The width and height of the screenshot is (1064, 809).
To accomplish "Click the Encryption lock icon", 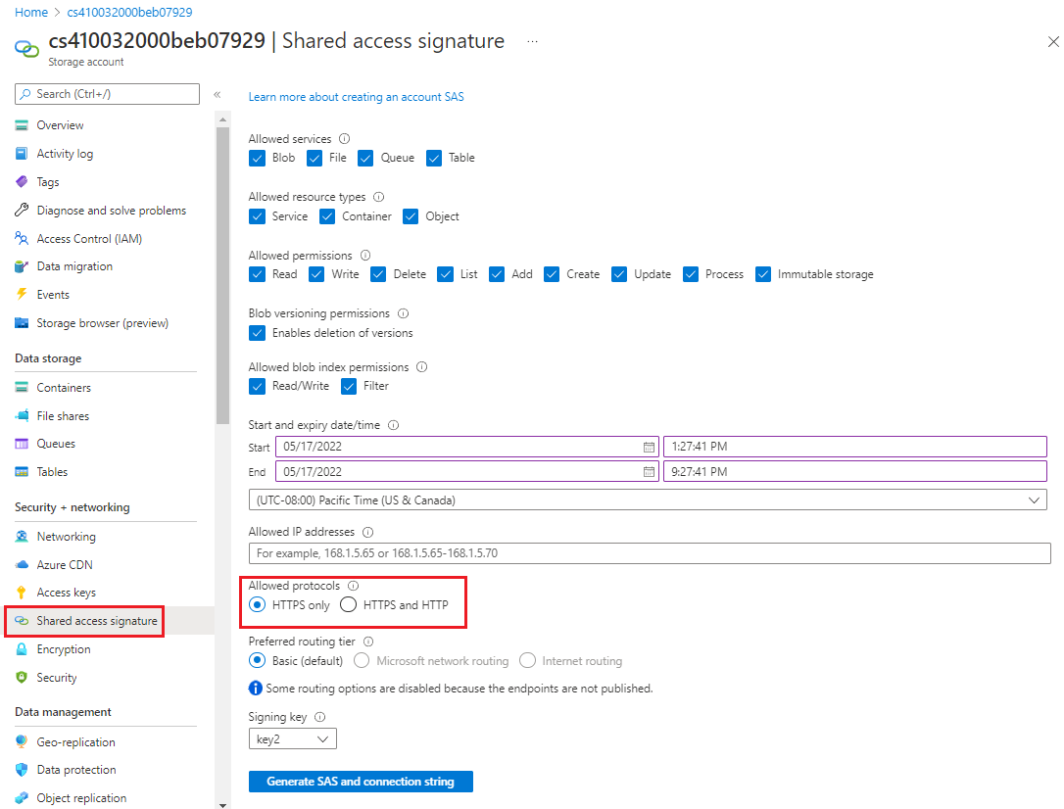I will pyautogui.click(x=22, y=649).
